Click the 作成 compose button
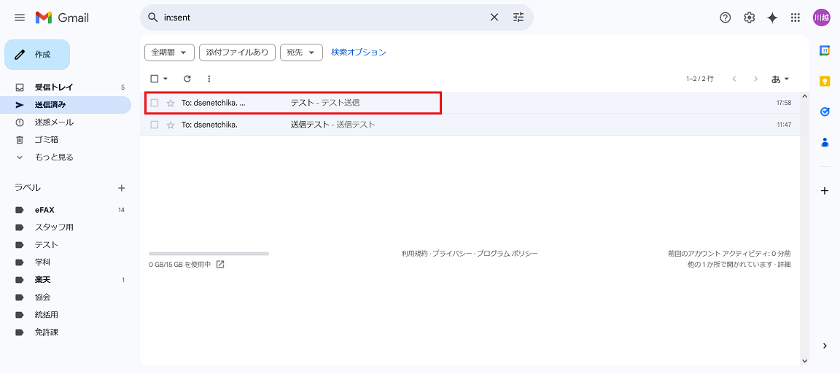The height and width of the screenshot is (374, 840). click(x=37, y=55)
